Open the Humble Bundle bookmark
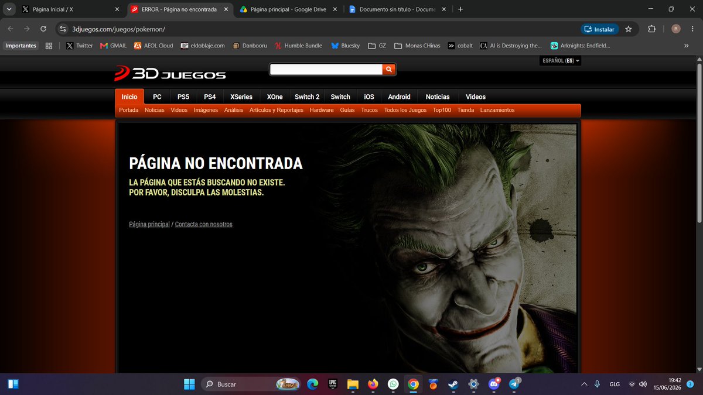Screen dimensions: 703x395 pos(298,46)
